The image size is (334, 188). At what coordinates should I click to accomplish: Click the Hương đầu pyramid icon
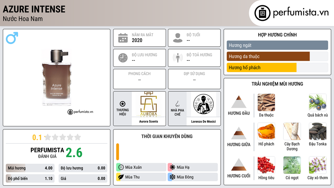tap(239, 102)
